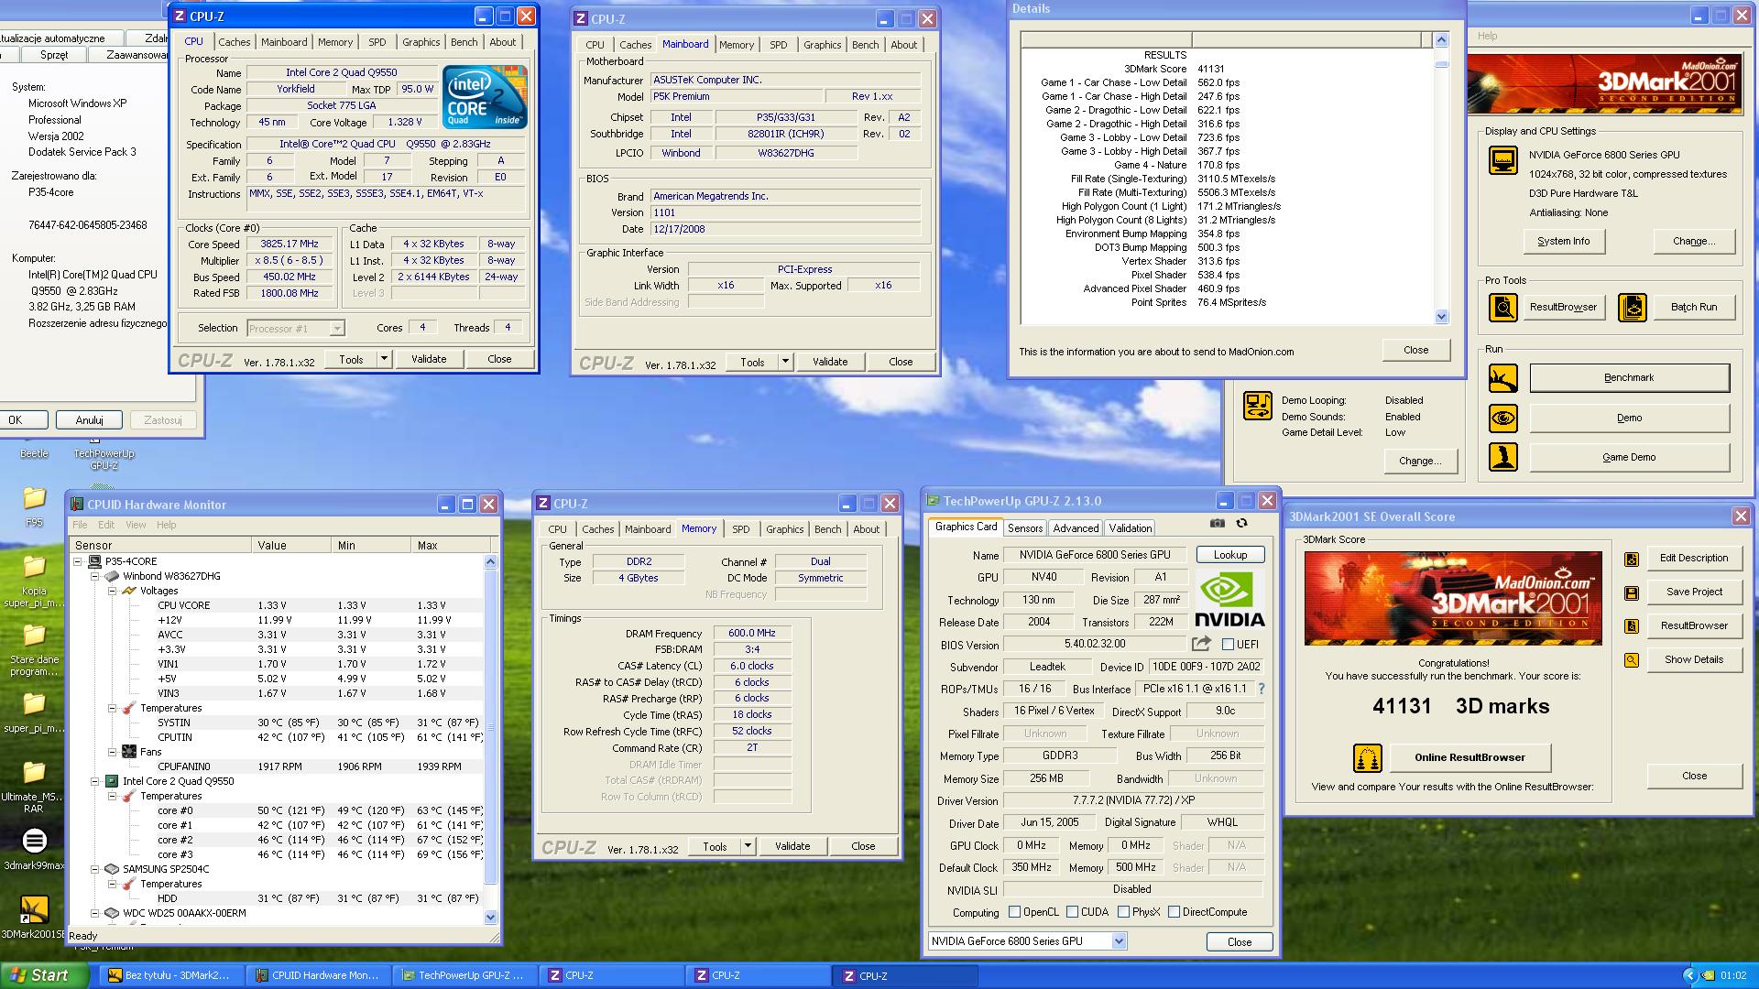Open the GPU selection dropdown in GPU-Z

pyautogui.click(x=1119, y=941)
